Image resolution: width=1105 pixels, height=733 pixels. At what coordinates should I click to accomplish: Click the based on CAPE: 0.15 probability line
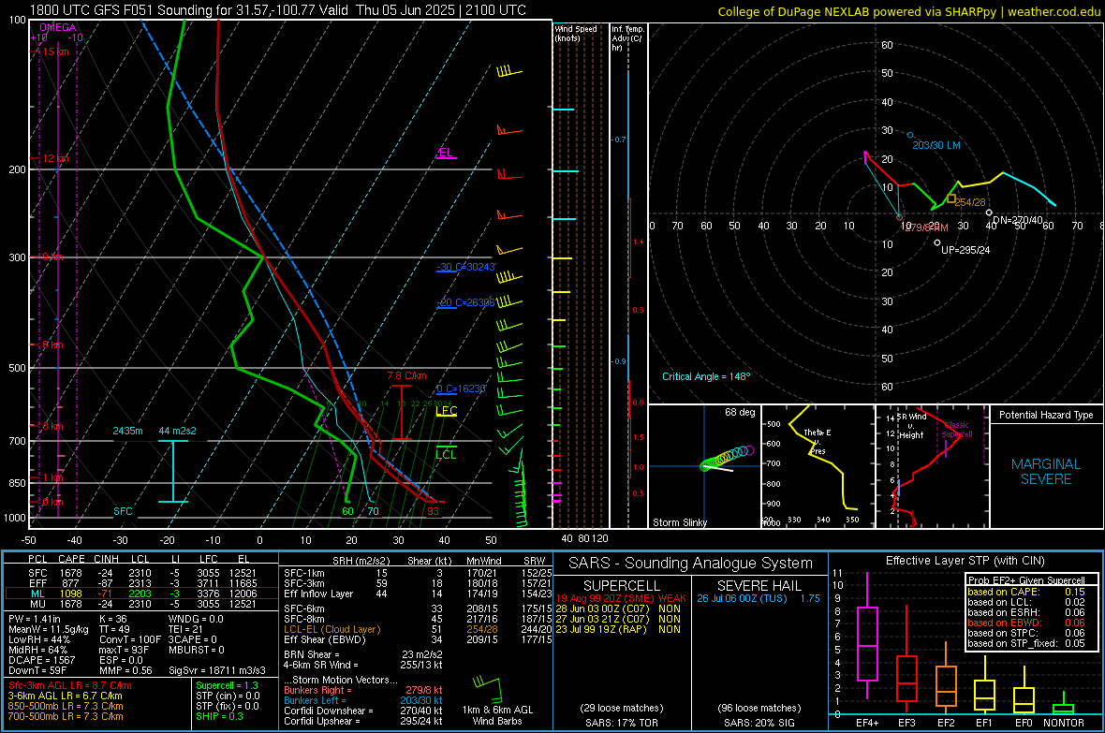click(1026, 592)
